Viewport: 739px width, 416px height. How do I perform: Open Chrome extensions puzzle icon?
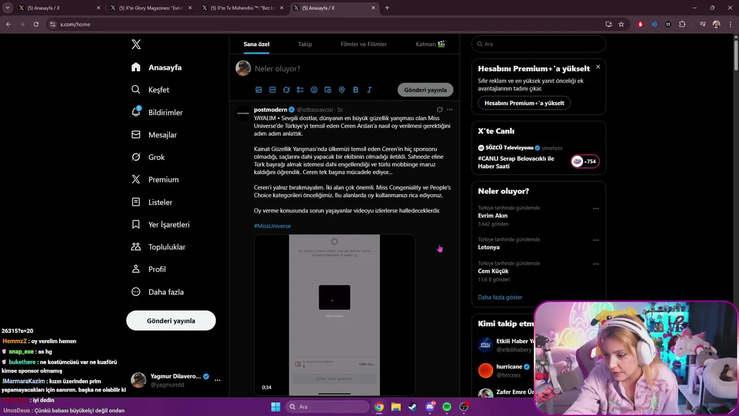pos(682,24)
